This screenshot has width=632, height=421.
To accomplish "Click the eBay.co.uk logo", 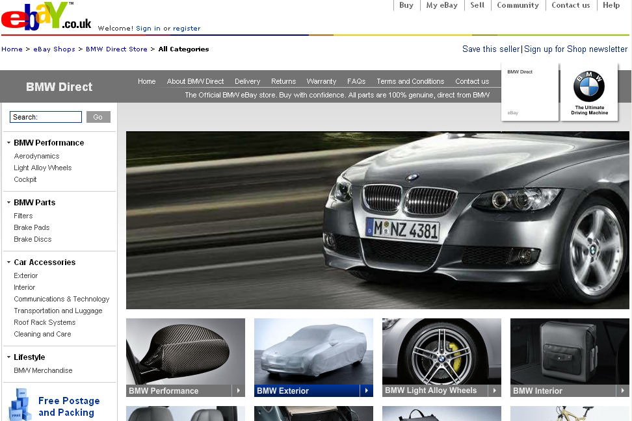I will (x=46, y=17).
